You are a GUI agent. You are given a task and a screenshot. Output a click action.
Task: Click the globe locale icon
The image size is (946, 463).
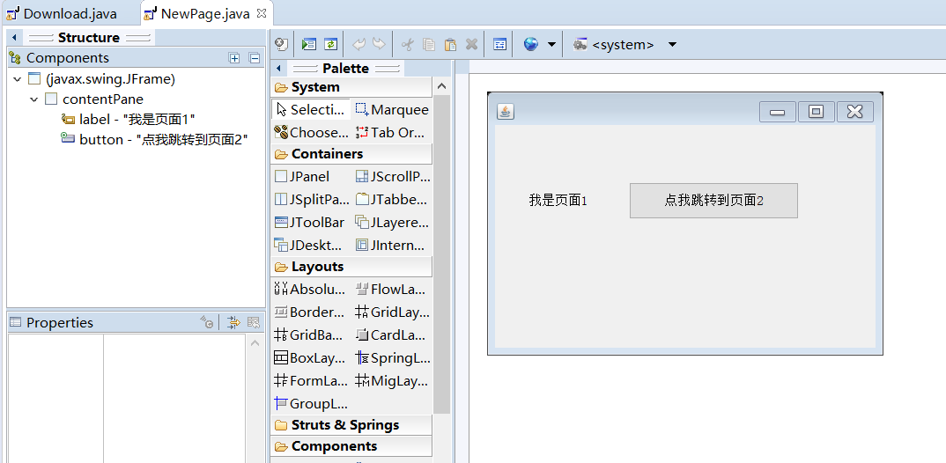point(531,45)
